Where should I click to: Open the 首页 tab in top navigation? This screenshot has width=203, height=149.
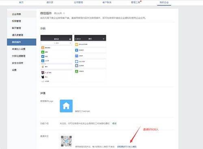click(x=21, y=2)
